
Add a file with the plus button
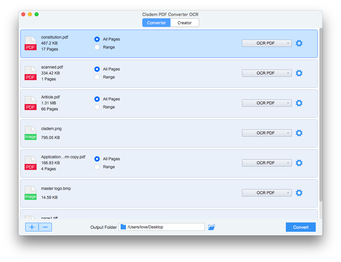coord(32,227)
